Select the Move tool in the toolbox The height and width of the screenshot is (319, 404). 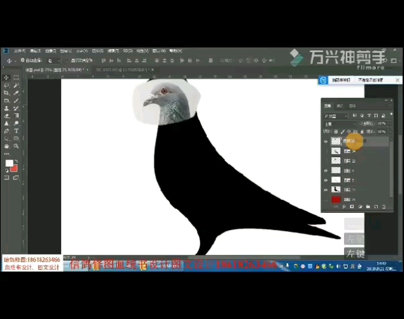tap(6, 77)
